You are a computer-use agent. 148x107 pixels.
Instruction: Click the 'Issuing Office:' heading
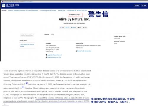pyautogui.click(x=79, y=43)
